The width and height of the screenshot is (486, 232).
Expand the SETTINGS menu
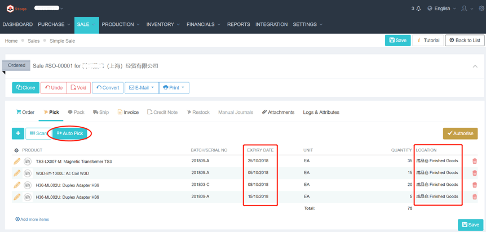coord(308,24)
